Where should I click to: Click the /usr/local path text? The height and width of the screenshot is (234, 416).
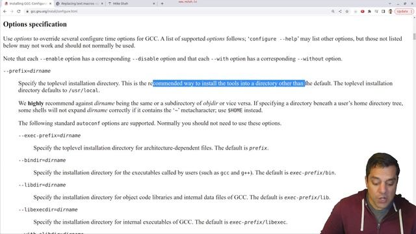tap(83, 90)
